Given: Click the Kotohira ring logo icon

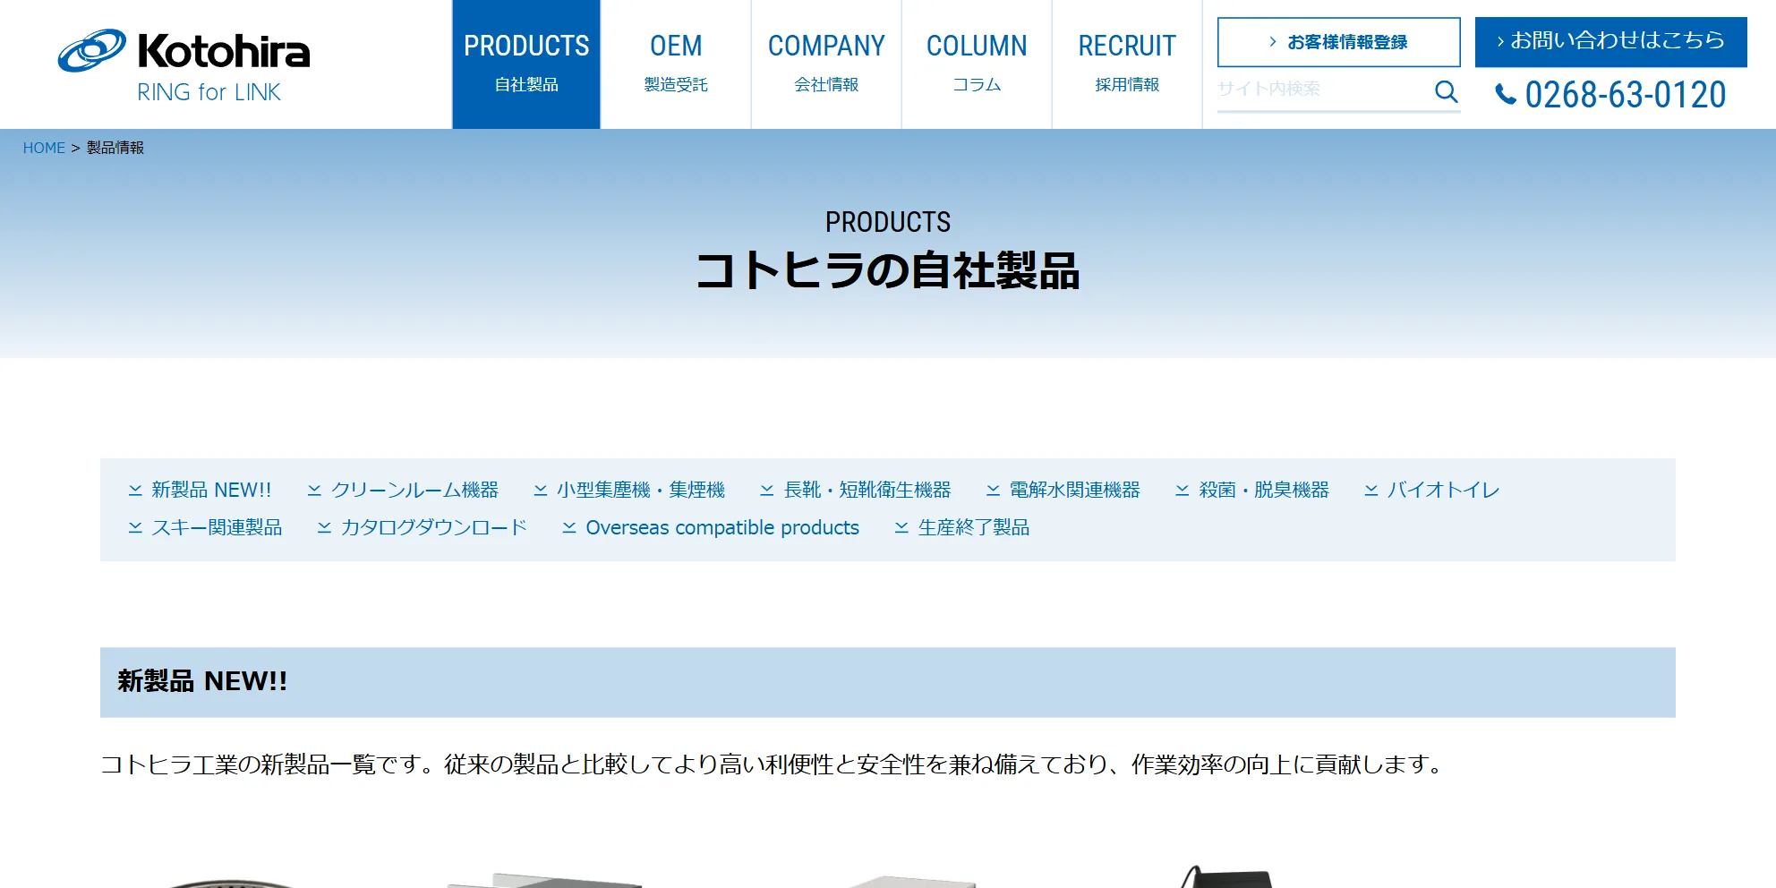Looking at the screenshot, I should tap(91, 50).
